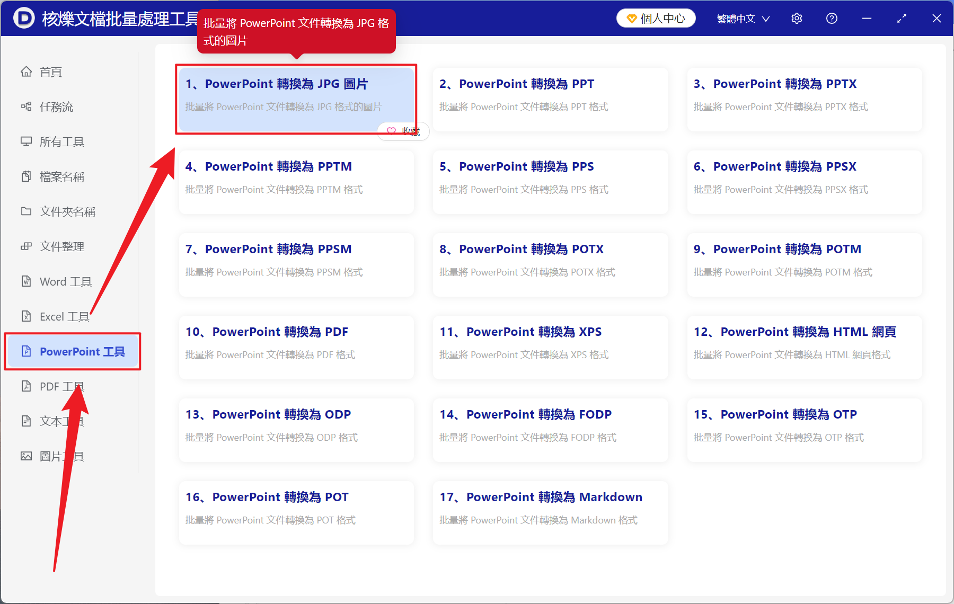Select PowerPoint 工具 in the sidebar

[72, 351]
